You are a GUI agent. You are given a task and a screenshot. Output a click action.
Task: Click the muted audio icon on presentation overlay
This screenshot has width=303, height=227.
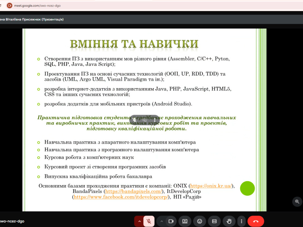pos(145,120)
